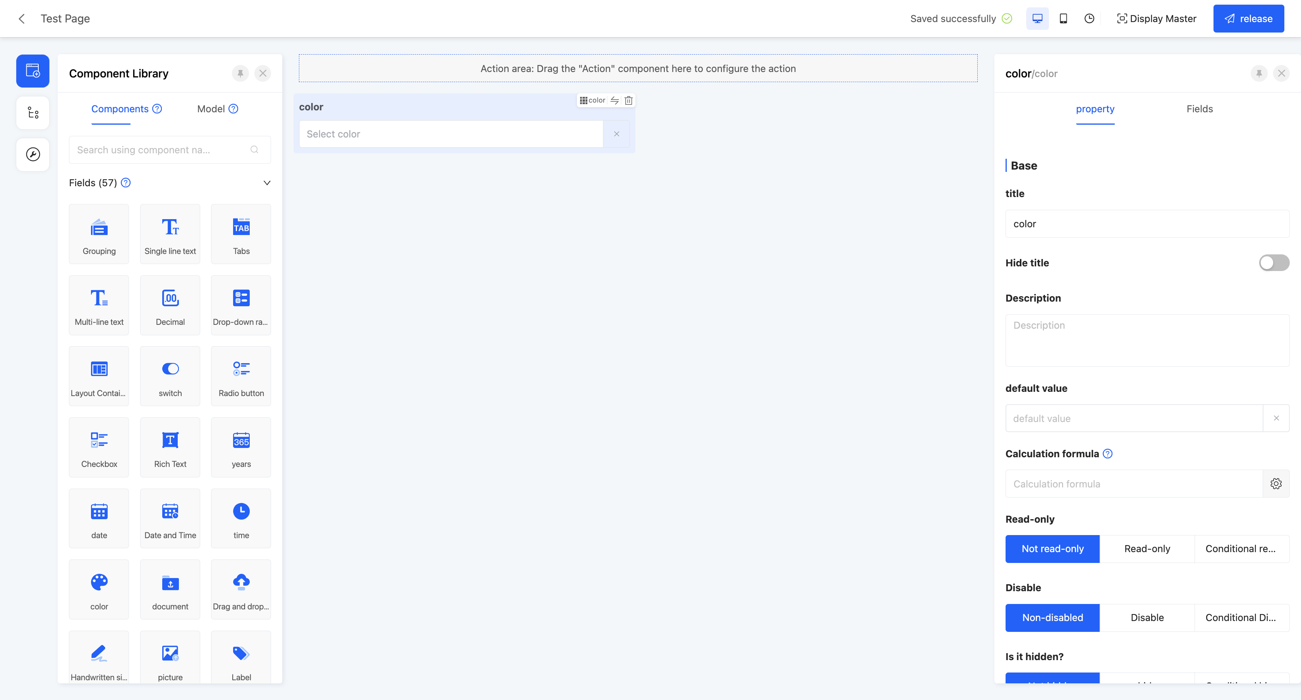Click the delete trash icon on color field
The image size is (1301, 700).
coord(628,100)
